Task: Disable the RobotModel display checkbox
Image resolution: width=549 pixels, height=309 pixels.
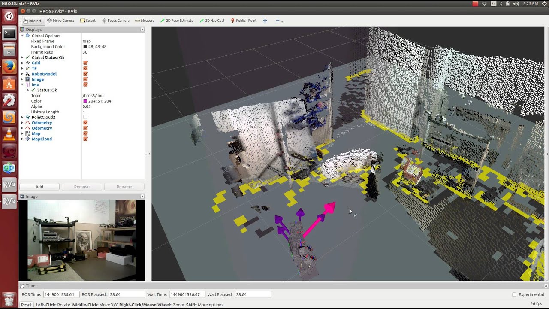Action: click(85, 74)
